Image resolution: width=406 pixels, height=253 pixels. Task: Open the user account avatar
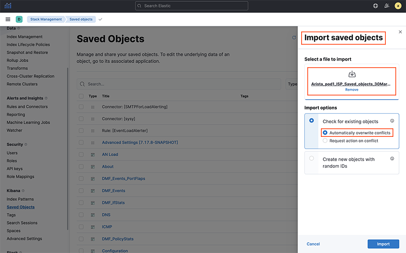click(x=398, y=6)
